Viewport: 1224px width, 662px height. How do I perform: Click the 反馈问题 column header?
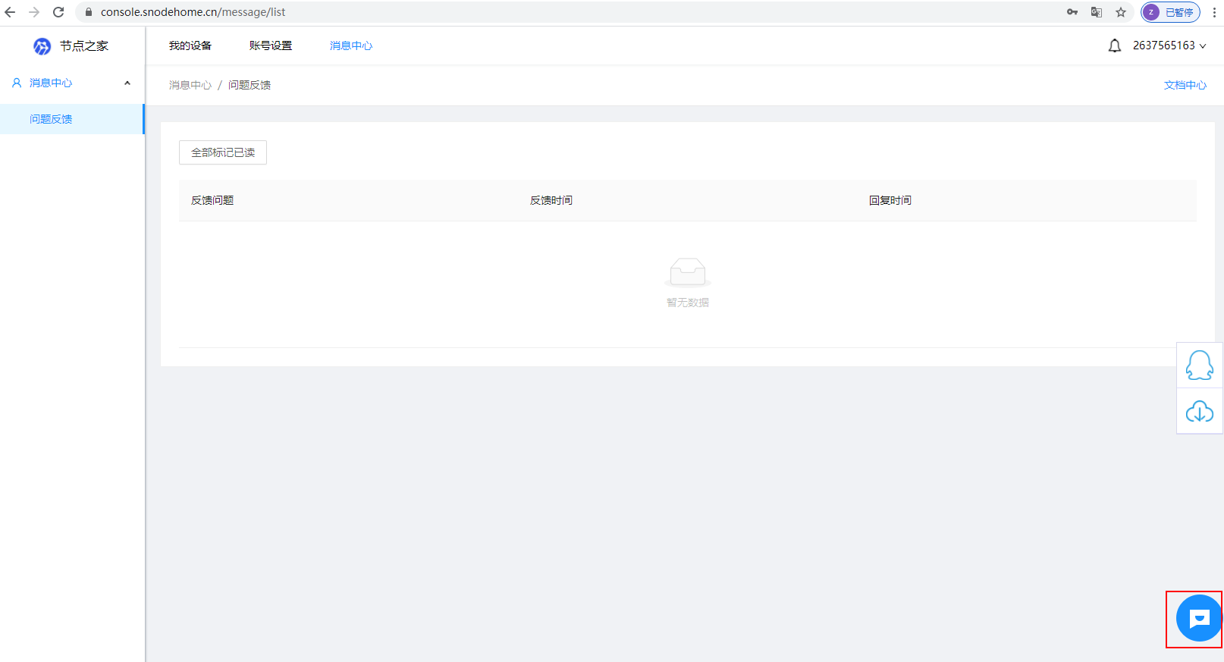212,200
